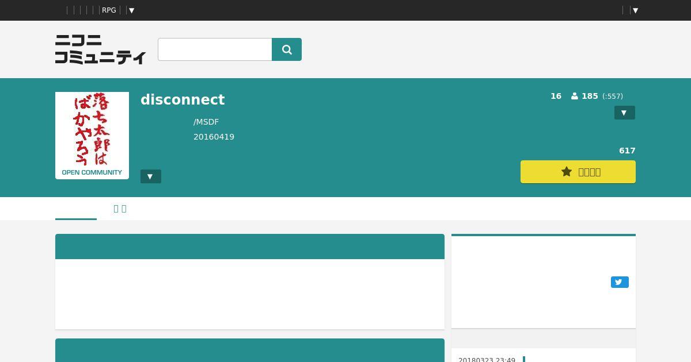
Task: Expand the dropdown under community details
Action: tap(151, 176)
